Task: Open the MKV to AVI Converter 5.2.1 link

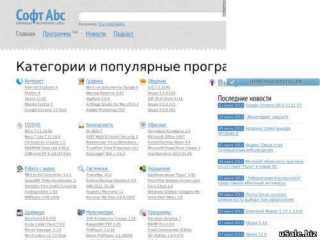Action: [48, 175]
